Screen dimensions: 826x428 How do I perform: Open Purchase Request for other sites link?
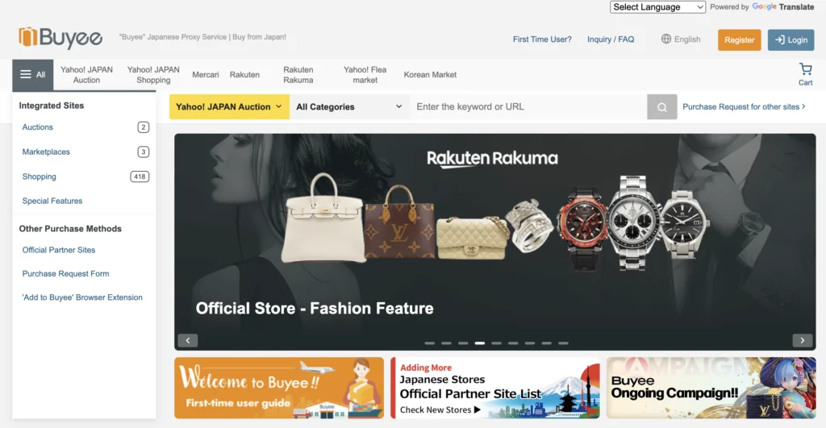pyautogui.click(x=744, y=107)
